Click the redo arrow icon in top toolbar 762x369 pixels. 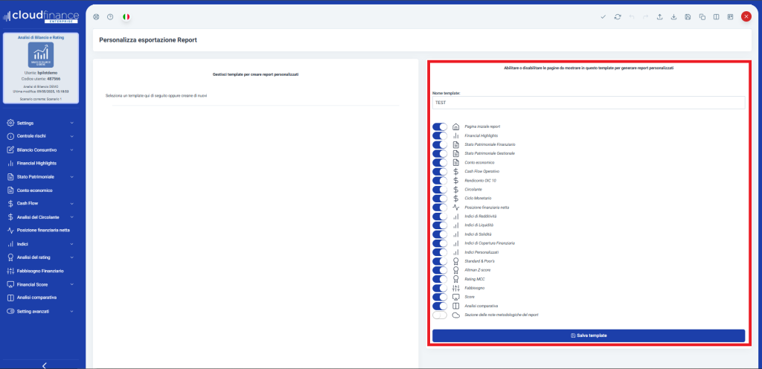[645, 16]
